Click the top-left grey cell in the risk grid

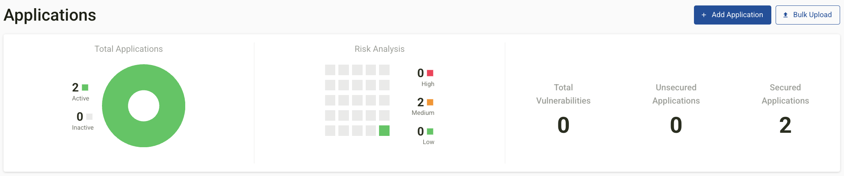point(330,70)
